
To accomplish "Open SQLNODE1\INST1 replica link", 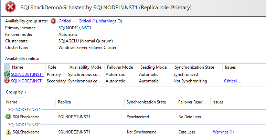I will (27, 74).
